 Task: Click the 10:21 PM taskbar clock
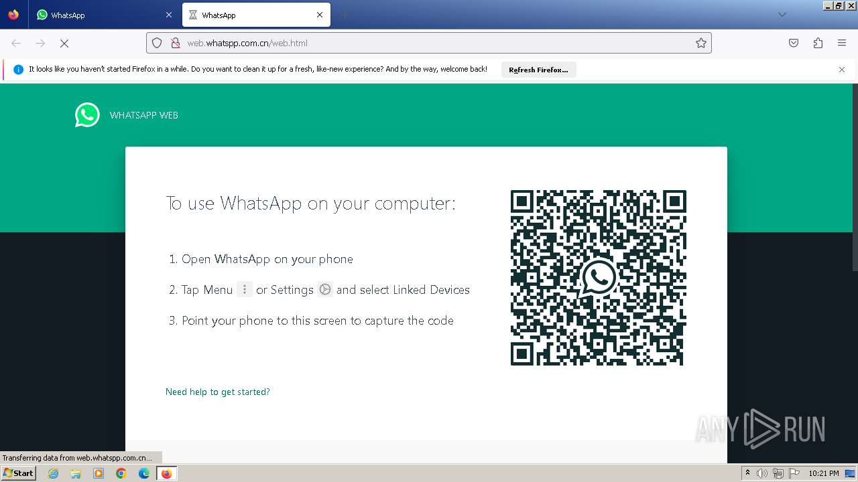(x=824, y=473)
